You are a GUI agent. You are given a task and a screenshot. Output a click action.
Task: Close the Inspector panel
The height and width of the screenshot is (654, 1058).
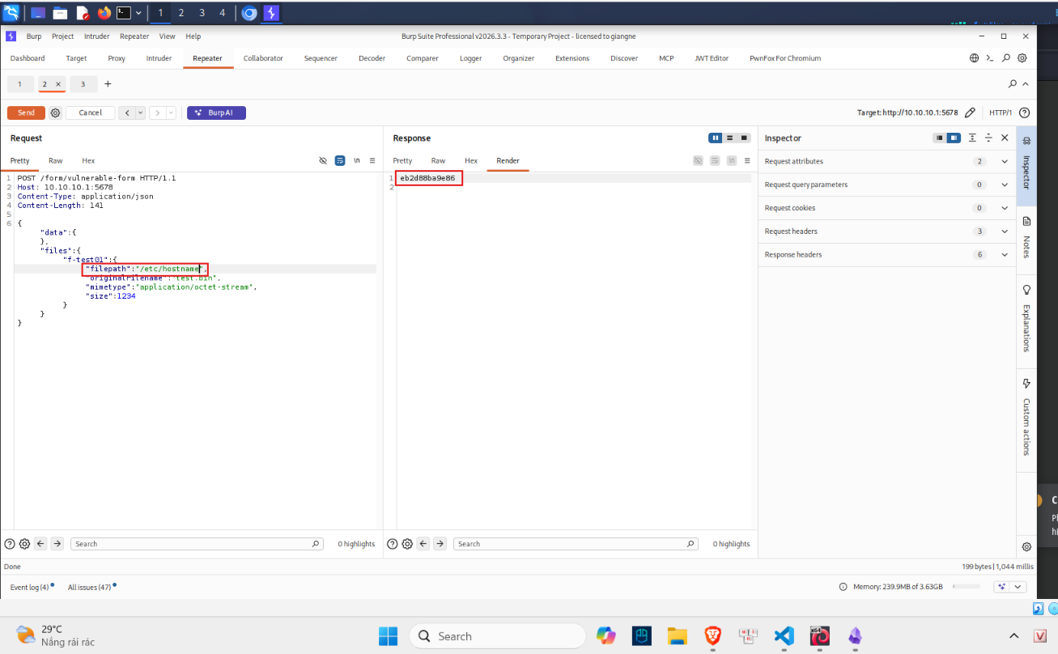click(x=1005, y=138)
